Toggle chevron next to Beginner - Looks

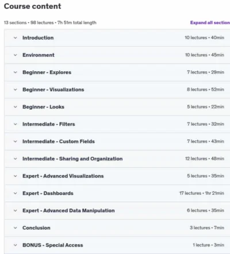pyautogui.click(x=16, y=107)
